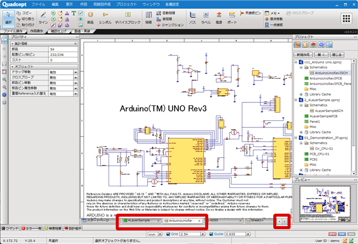This screenshot has height=244, width=358.
Task: Click the purple triangle shape tool in top row
Action: pyautogui.click(x=67, y=13)
